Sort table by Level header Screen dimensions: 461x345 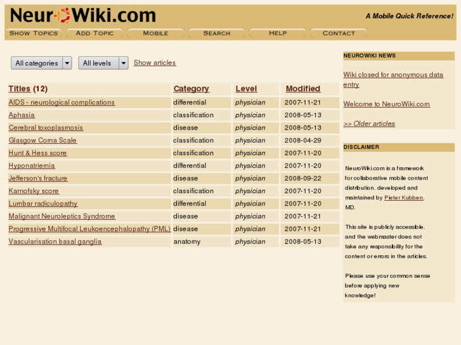[247, 89]
